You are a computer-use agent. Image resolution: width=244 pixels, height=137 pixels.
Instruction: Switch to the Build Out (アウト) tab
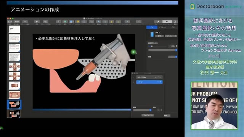pos(173,27)
